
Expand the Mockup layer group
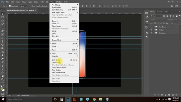click(x=154, y=30)
